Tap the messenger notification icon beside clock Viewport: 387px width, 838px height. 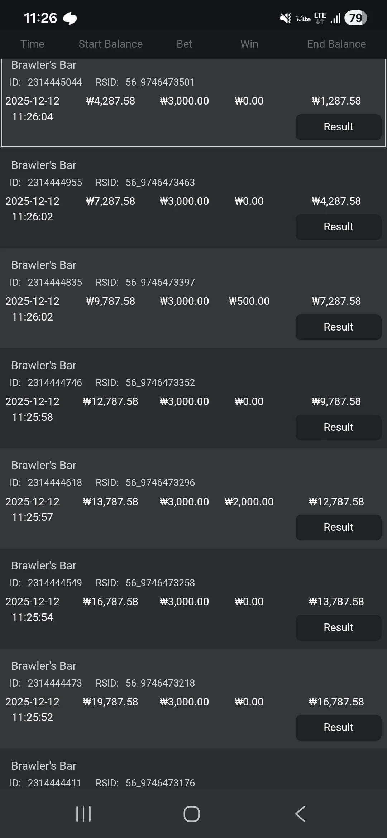70,18
